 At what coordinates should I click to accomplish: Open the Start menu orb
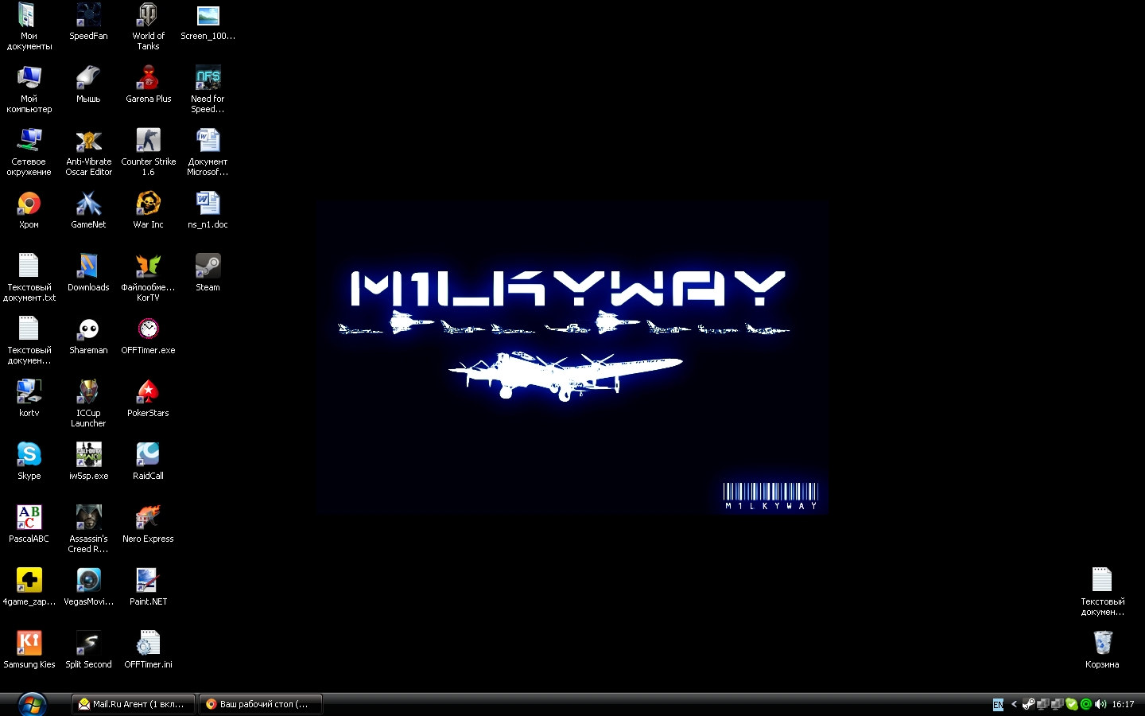click(32, 704)
